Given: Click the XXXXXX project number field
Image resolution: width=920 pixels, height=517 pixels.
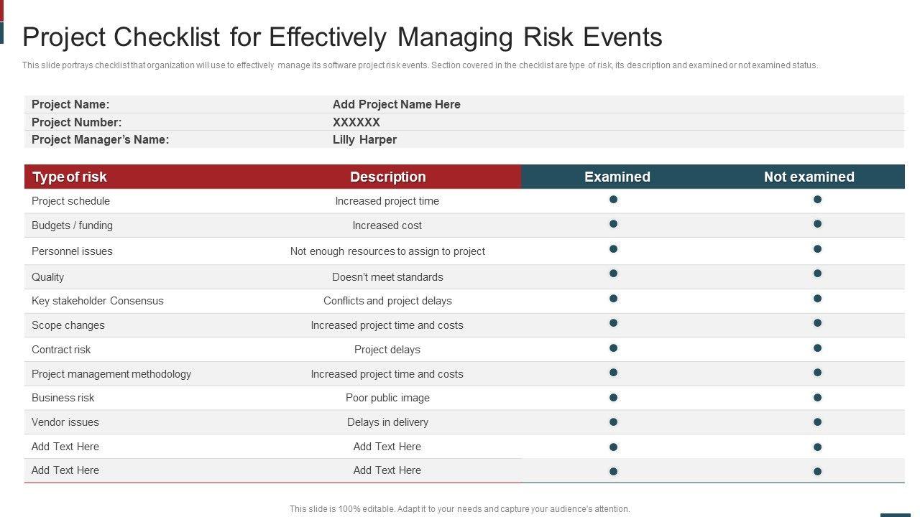Looking at the screenshot, I should (356, 122).
